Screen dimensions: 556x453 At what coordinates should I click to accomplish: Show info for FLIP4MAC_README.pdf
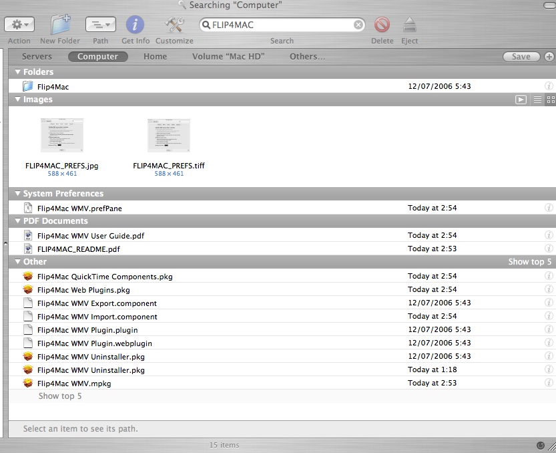549,249
